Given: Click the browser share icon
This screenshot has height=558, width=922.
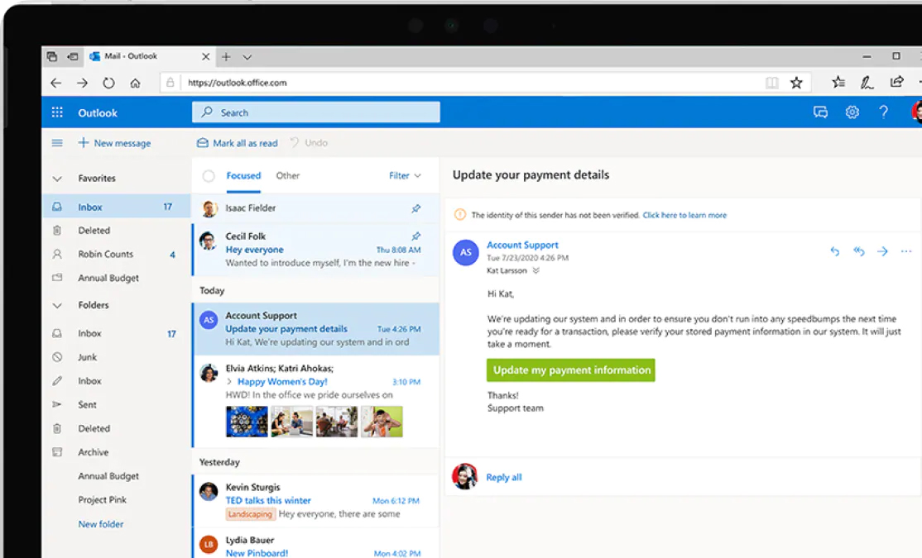Looking at the screenshot, I should (x=896, y=82).
